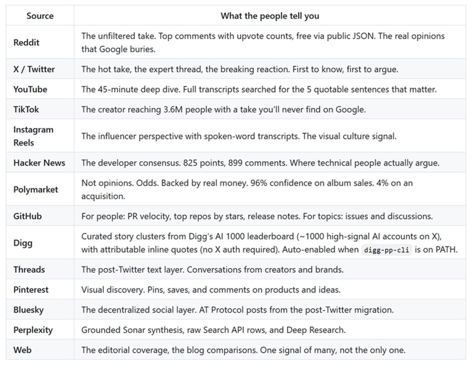Select the Polymarket row label
The width and height of the screenshot is (472, 368).
click(36, 190)
